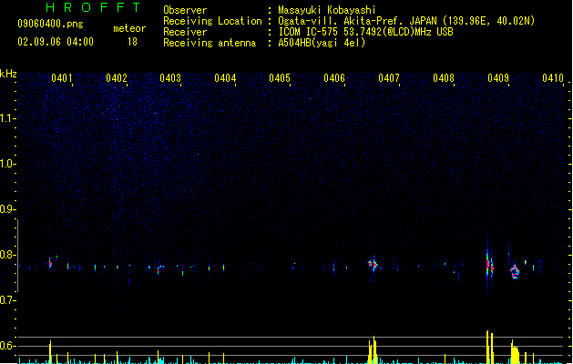Screen dimensions: 573x364
Task: Click observer name Masayuki Kobayashi
Action: 327,10
